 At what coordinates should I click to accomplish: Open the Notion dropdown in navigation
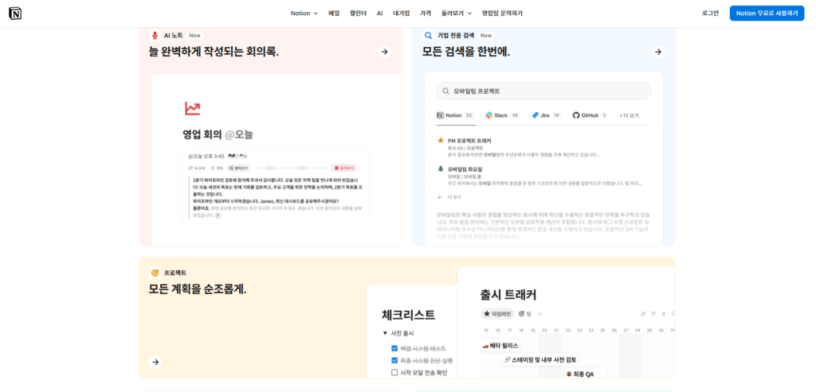304,14
